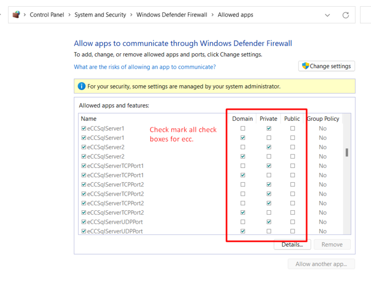The width and height of the screenshot is (371, 282).
Task: Refresh the Allowed apps page
Action: (x=346, y=15)
